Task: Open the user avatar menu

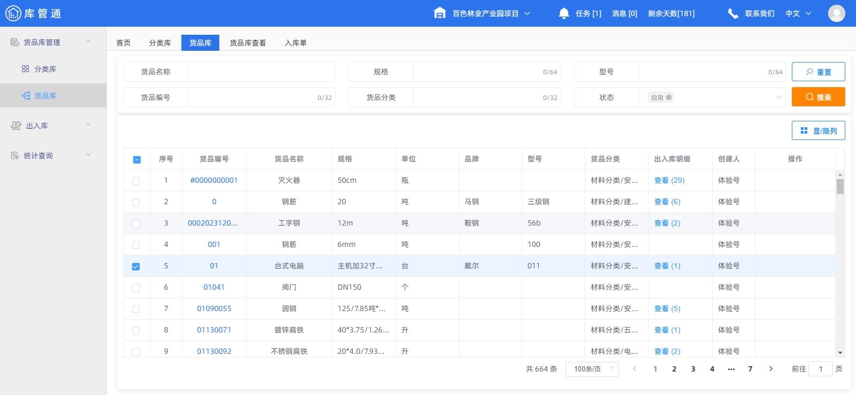Action: pyautogui.click(x=837, y=13)
